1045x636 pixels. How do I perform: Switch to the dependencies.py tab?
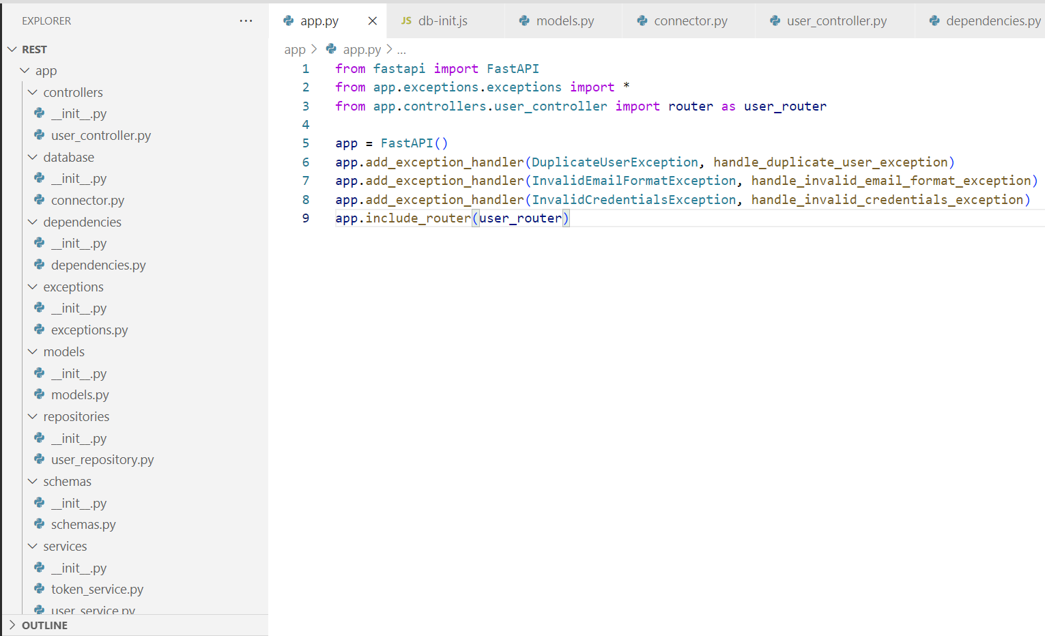click(980, 21)
